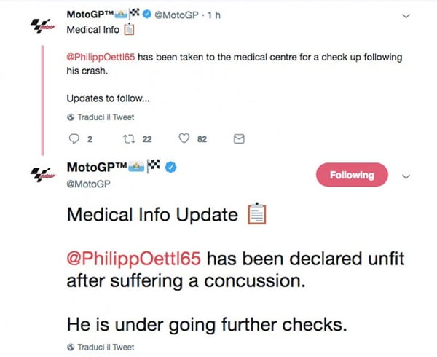This screenshot has height=357, width=437.
Task: Click the "Medical Info Update" tweet text
Action: 151,216
